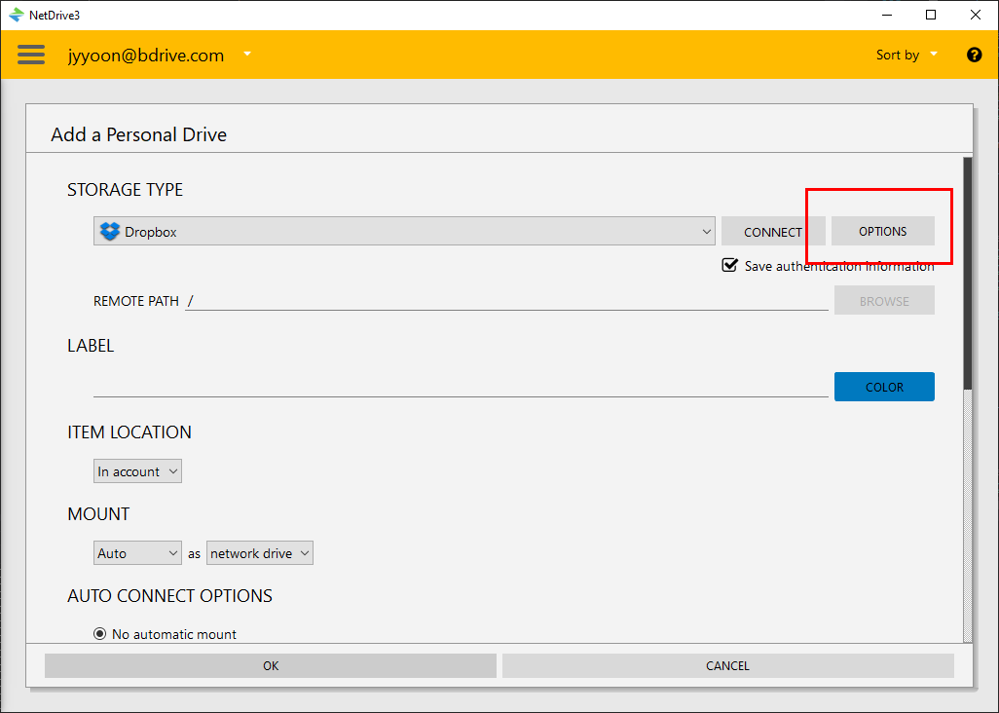Click the NetDrive3 logo in title bar
The image size is (999, 713).
click(16, 15)
